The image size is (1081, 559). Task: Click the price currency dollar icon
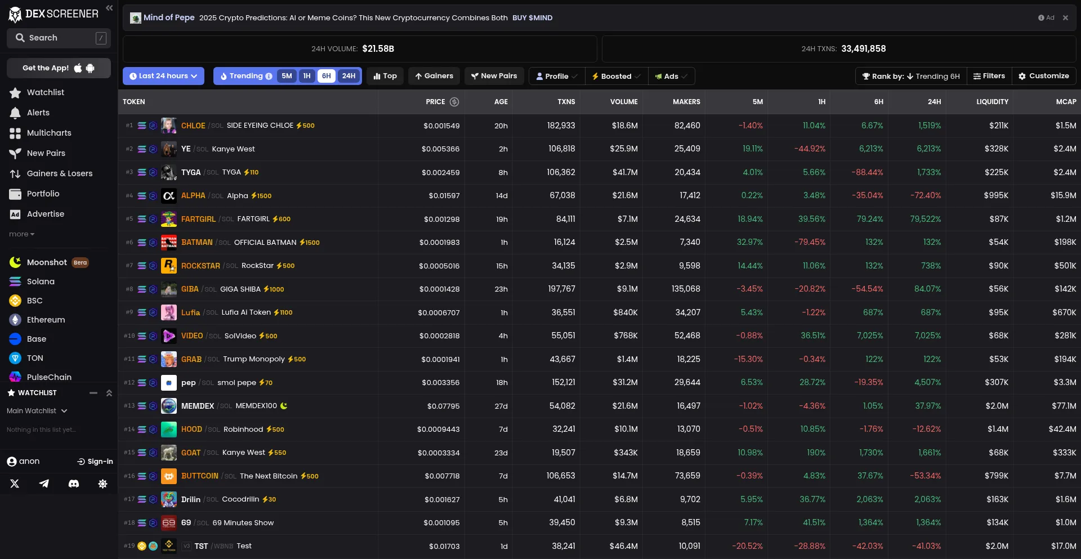click(454, 102)
